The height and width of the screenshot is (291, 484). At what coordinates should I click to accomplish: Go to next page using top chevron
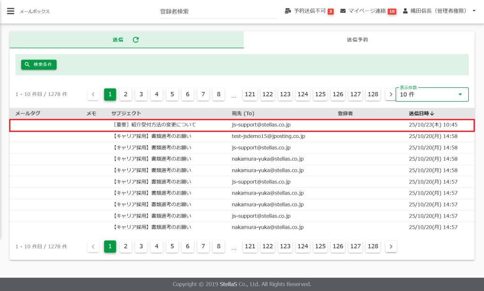pyautogui.click(x=390, y=94)
